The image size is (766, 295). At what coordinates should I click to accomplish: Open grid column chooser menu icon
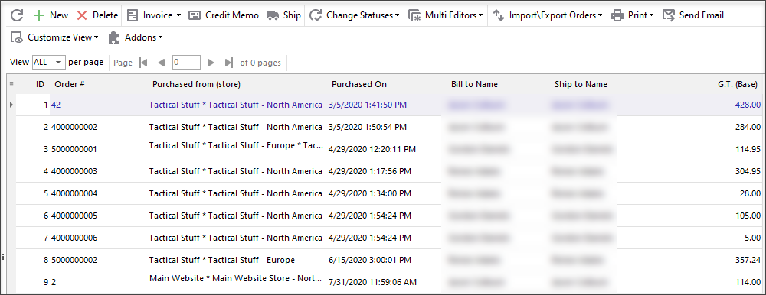coord(11,84)
